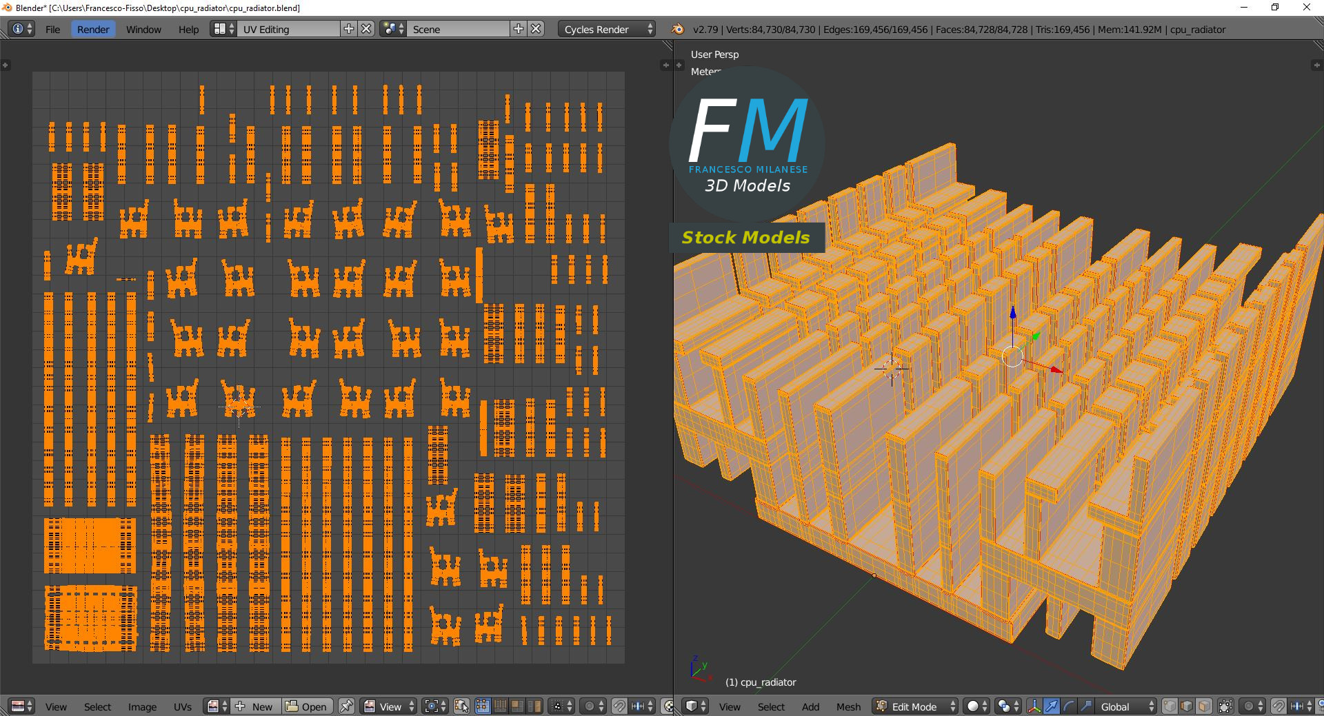Toggle snapping magnet in 3D view
This screenshot has width=1324, height=716.
click(1278, 706)
